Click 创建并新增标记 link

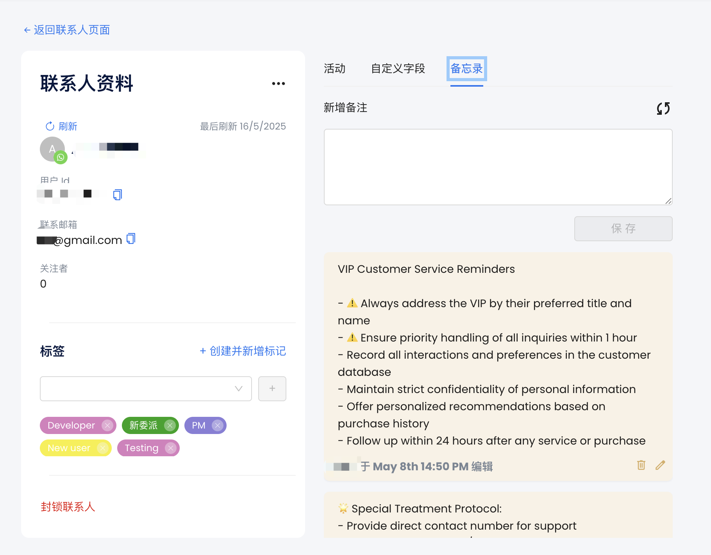coord(243,351)
